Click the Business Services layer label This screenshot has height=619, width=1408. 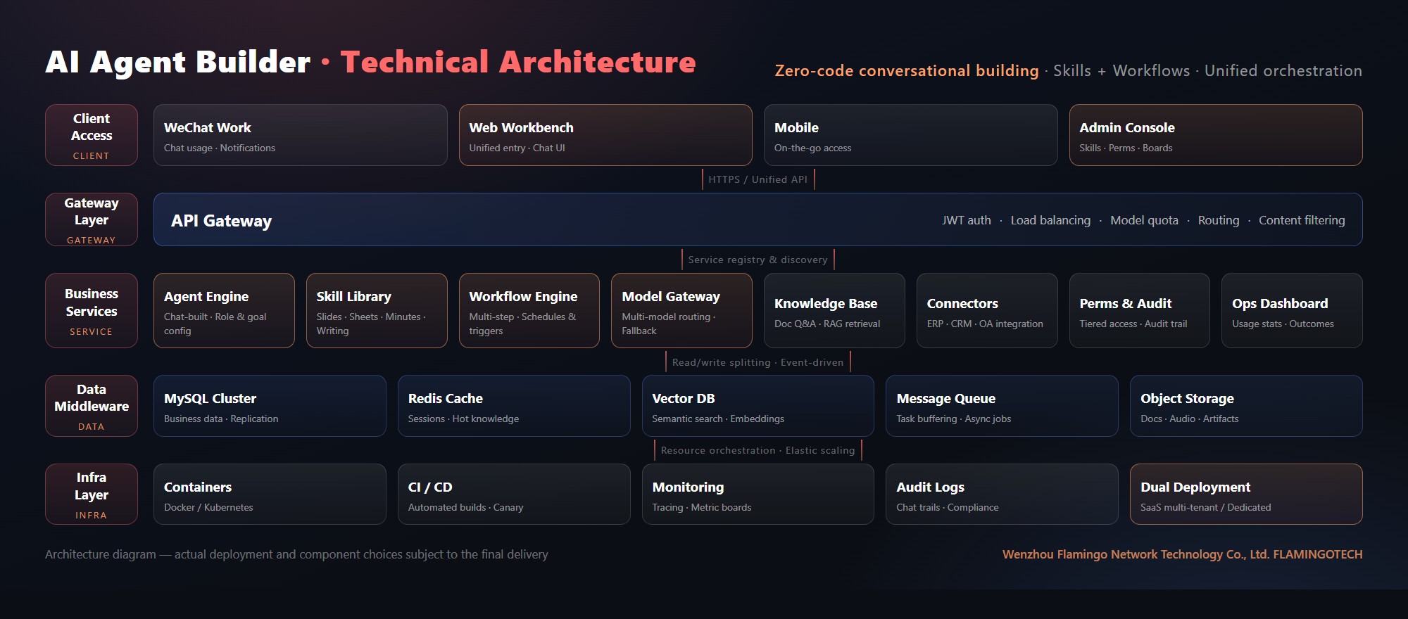[x=92, y=310]
